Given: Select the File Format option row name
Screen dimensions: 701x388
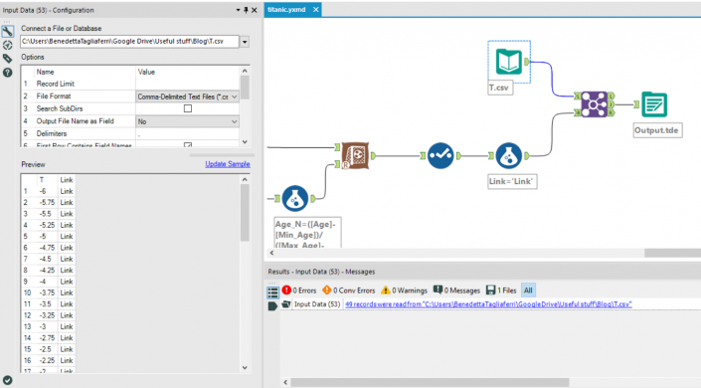Looking at the screenshot, I should coord(54,97).
